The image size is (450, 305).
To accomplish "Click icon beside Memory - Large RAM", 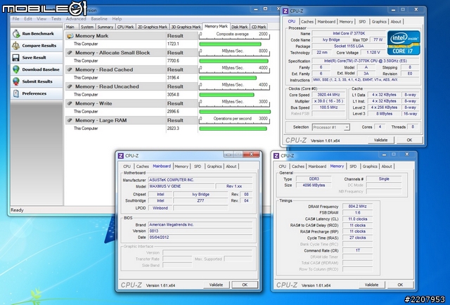I will tap(70, 120).
